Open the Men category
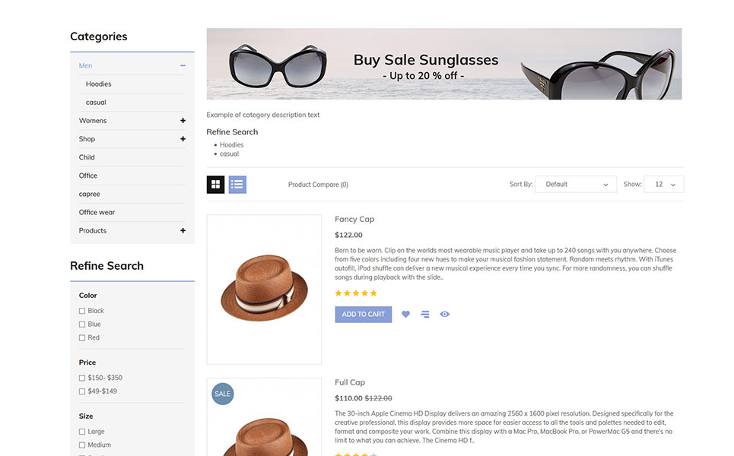This screenshot has width=734, height=456. pyautogui.click(x=85, y=65)
